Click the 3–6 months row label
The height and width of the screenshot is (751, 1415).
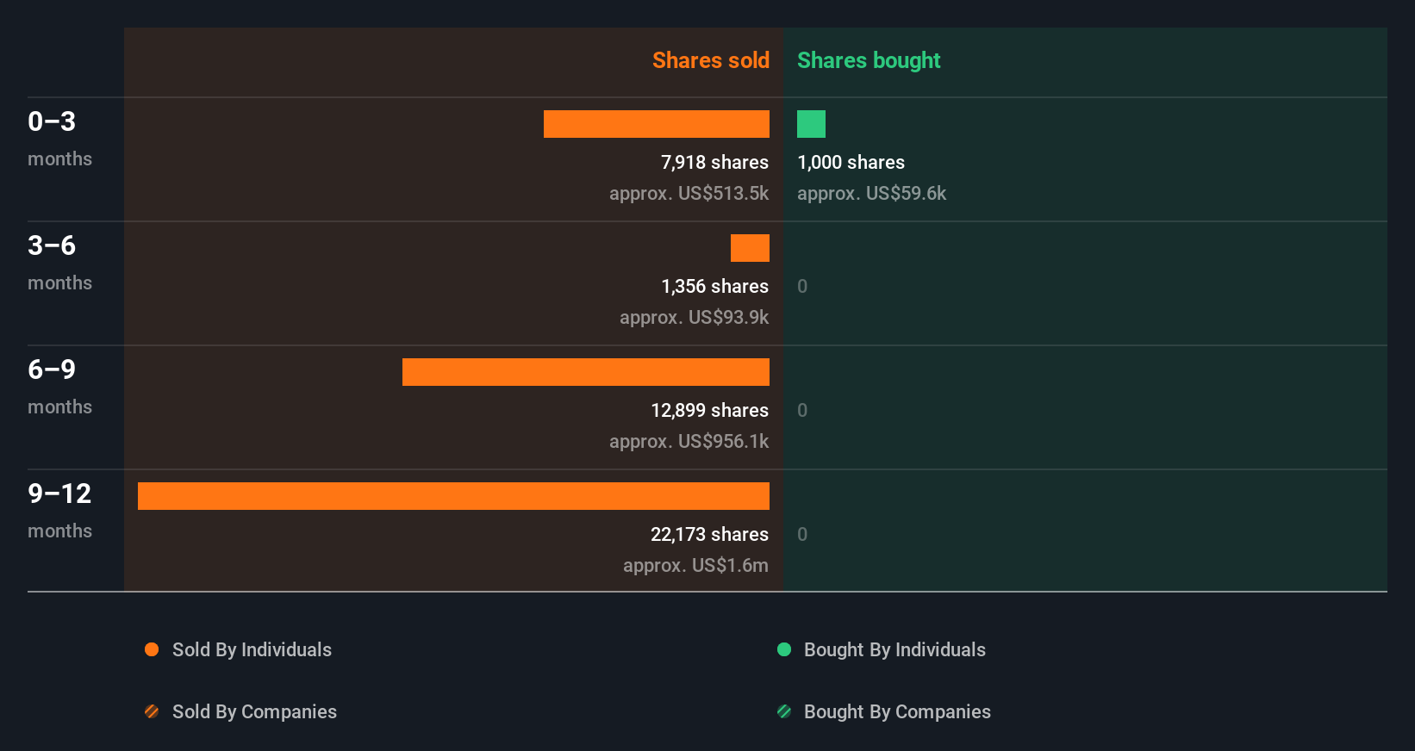pyautogui.click(x=59, y=262)
